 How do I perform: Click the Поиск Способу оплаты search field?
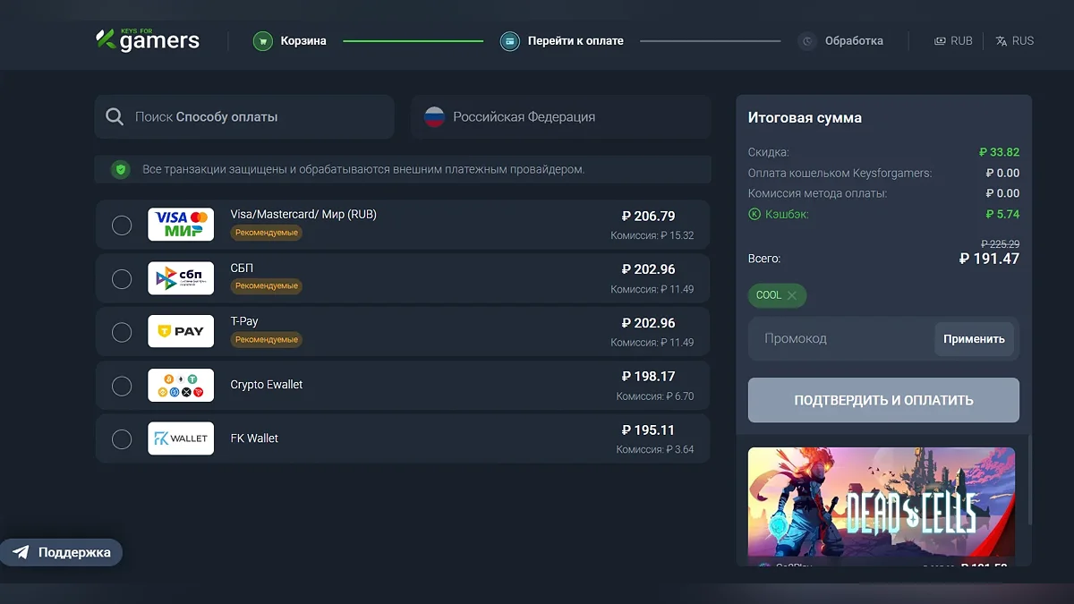244,117
